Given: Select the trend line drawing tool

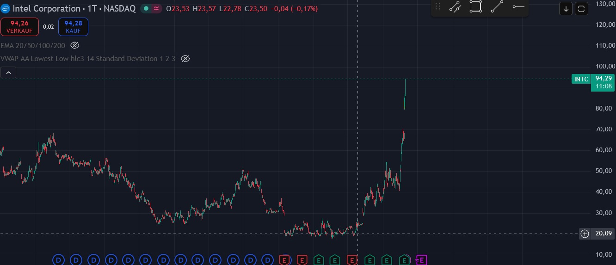Looking at the screenshot, I should coord(497,6).
